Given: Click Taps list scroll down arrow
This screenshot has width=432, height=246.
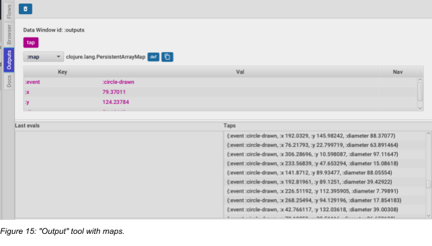Looking at the screenshot, I should pos(429,215).
